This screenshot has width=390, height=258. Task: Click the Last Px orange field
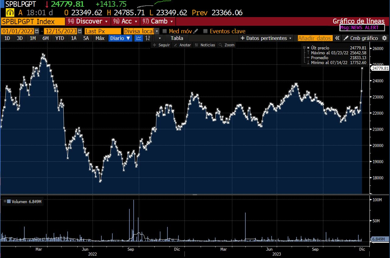pos(103,31)
